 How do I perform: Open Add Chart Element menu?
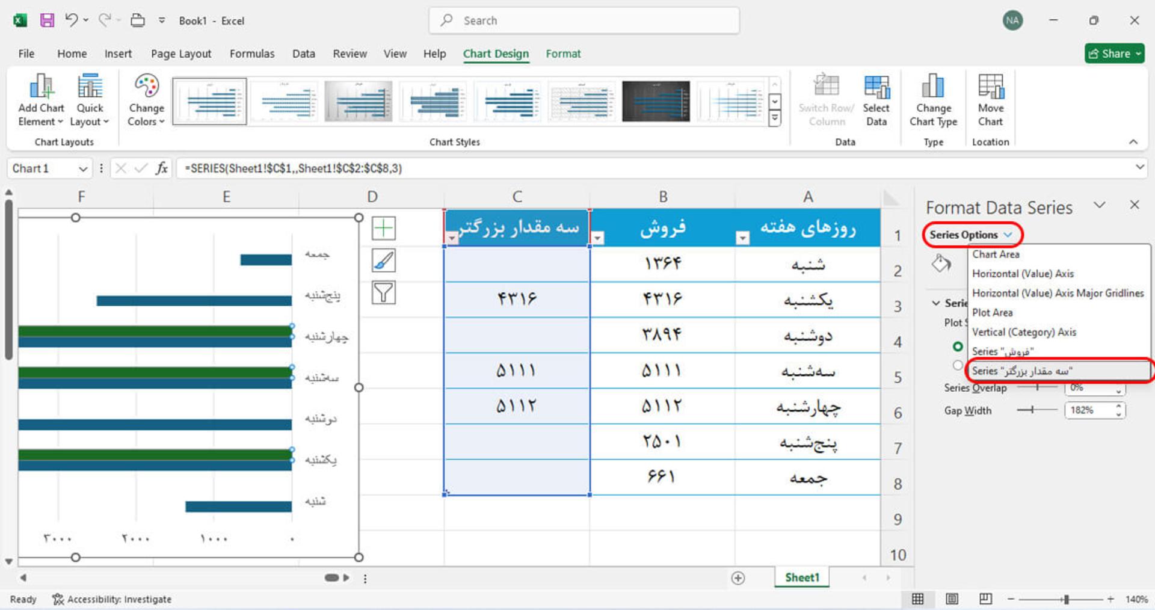point(41,100)
